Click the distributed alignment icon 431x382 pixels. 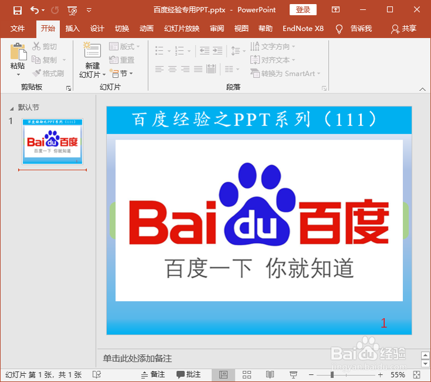point(211,69)
